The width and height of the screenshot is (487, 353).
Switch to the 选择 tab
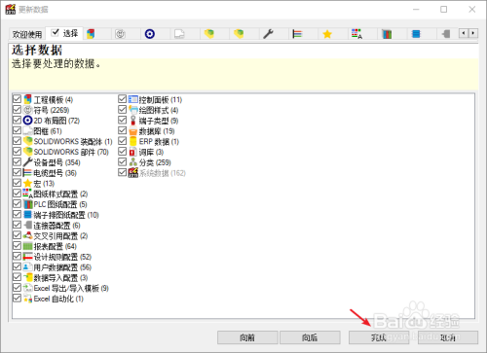pyautogui.click(x=65, y=33)
